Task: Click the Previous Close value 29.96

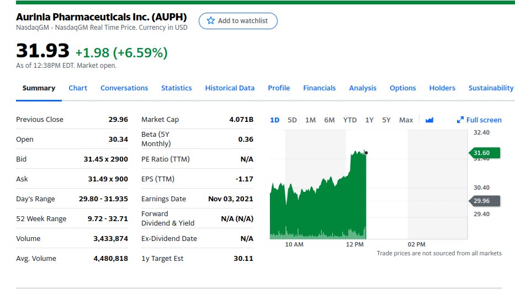Action: [x=118, y=119]
